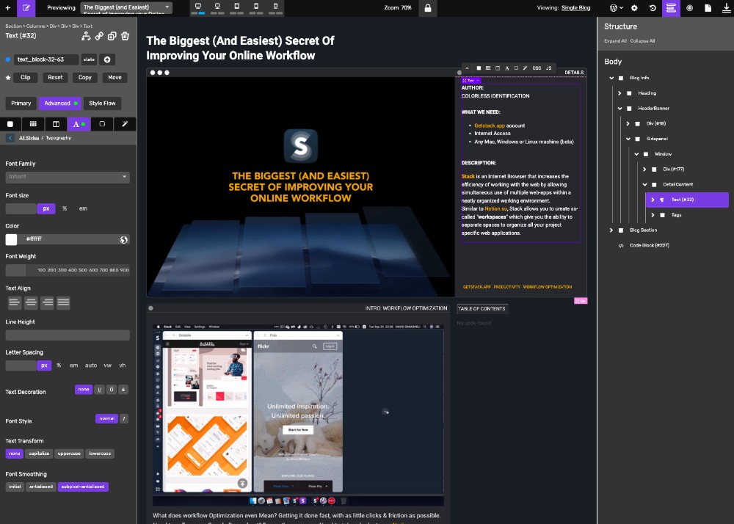
Task: Open the Font Family Inherit dropdown
Action: (x=68, y=177)
